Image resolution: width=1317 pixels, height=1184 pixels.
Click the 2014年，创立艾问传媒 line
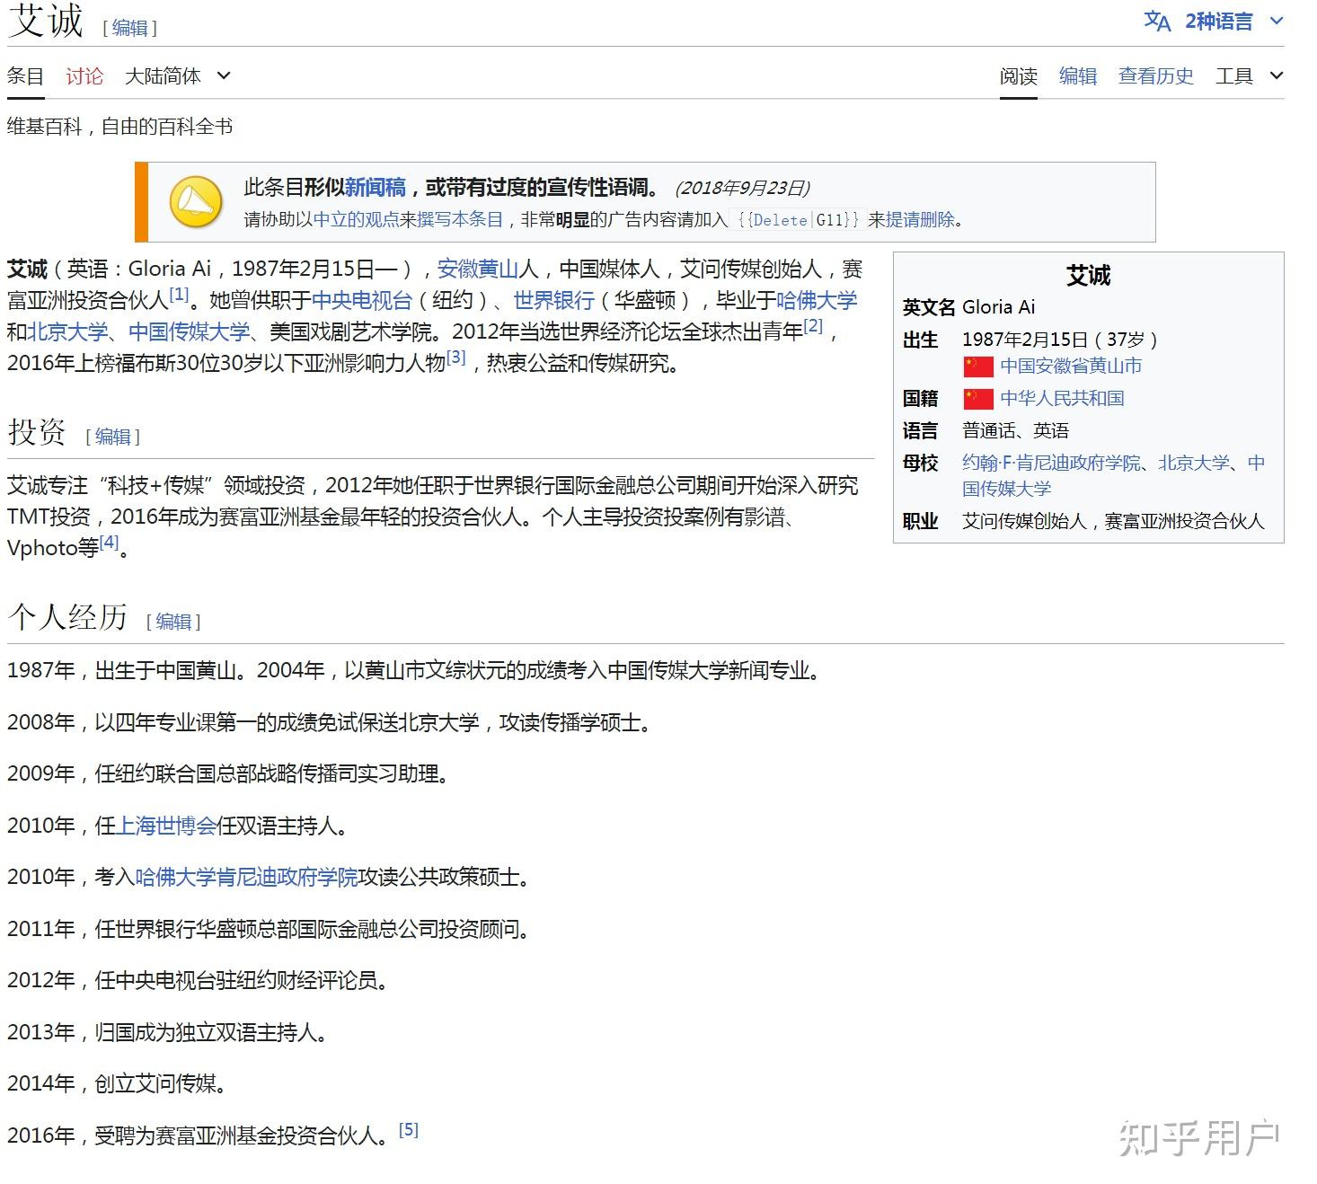pos(117,1084)
